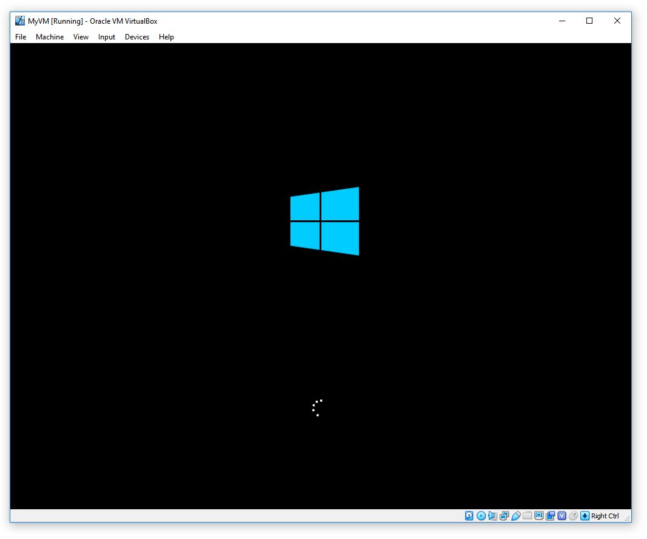
Task: Open the USB devices status icon
Action: coord(515,516)
